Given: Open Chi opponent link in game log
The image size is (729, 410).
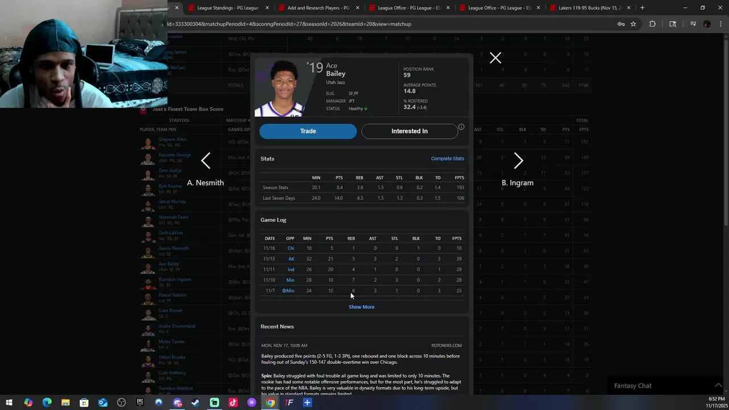Looking at the screenshot, I should tap(290, 248).
